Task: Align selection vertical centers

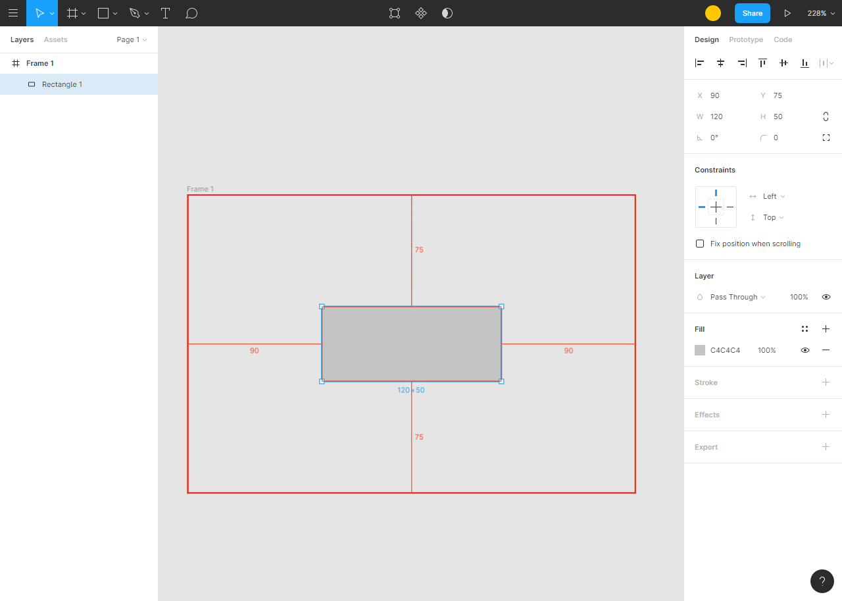Action: pos(784,63)
